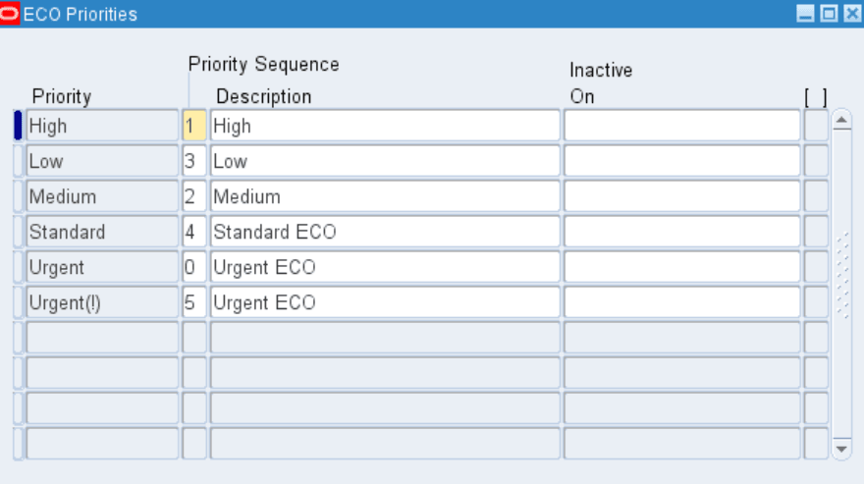The height and width of the screenshot is (484, 864).
Task: Select the Inactive On field for Medium
Action: 681,196
